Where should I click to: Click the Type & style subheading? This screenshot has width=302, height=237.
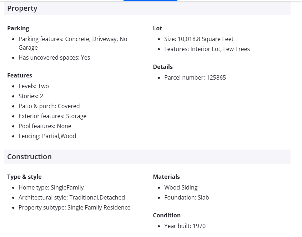[24, 177]
